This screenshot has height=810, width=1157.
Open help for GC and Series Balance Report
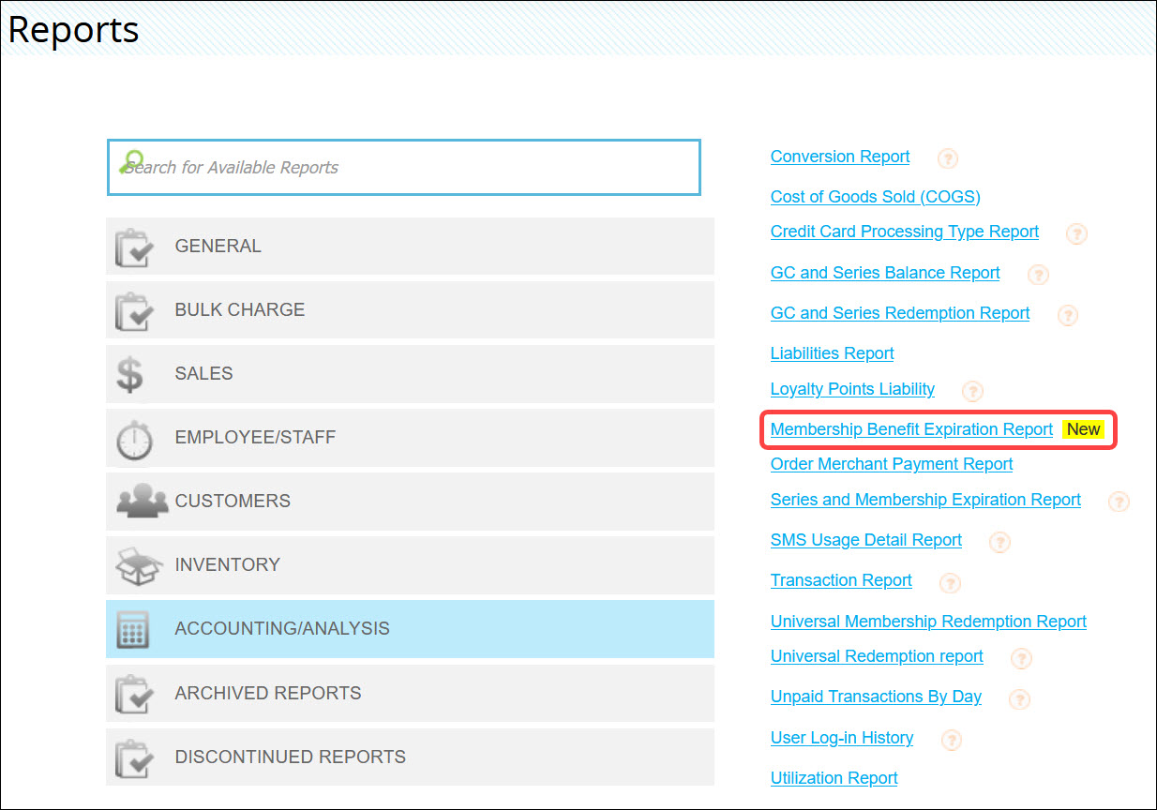1037,275
